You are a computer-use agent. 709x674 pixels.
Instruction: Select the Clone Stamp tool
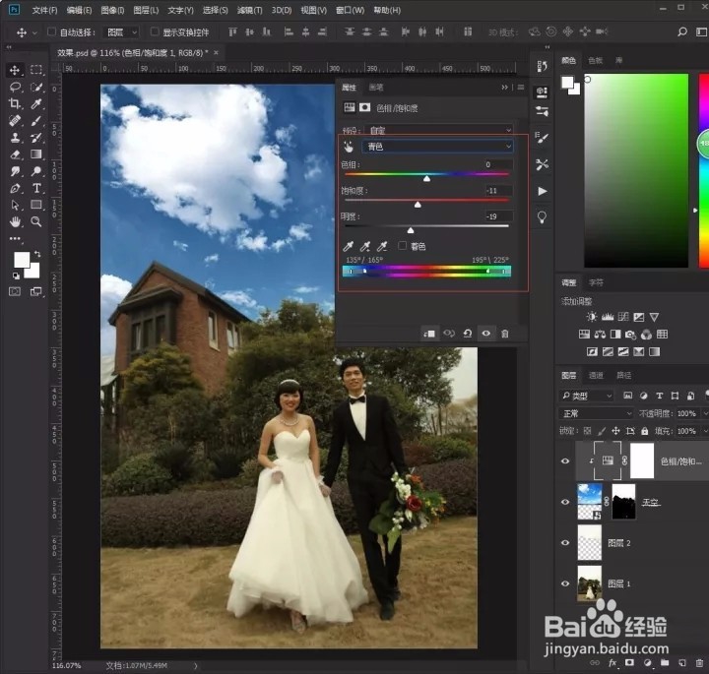point(15,138)
